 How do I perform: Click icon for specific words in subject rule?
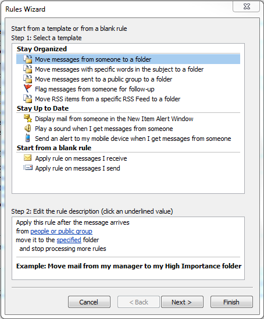tap(28, 69)
